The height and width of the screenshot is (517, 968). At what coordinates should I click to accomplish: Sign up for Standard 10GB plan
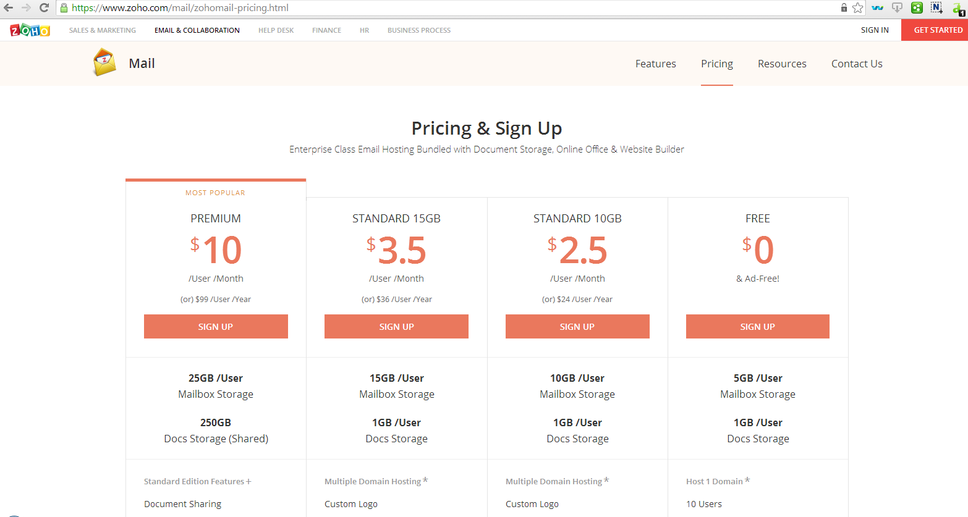[577, 327]
